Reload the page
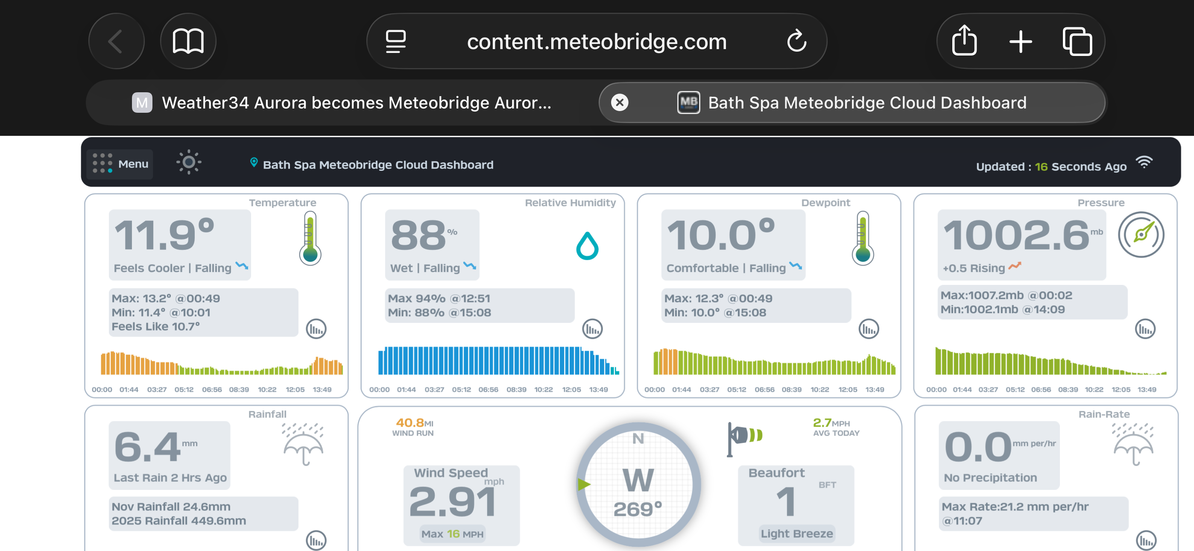 796,42
